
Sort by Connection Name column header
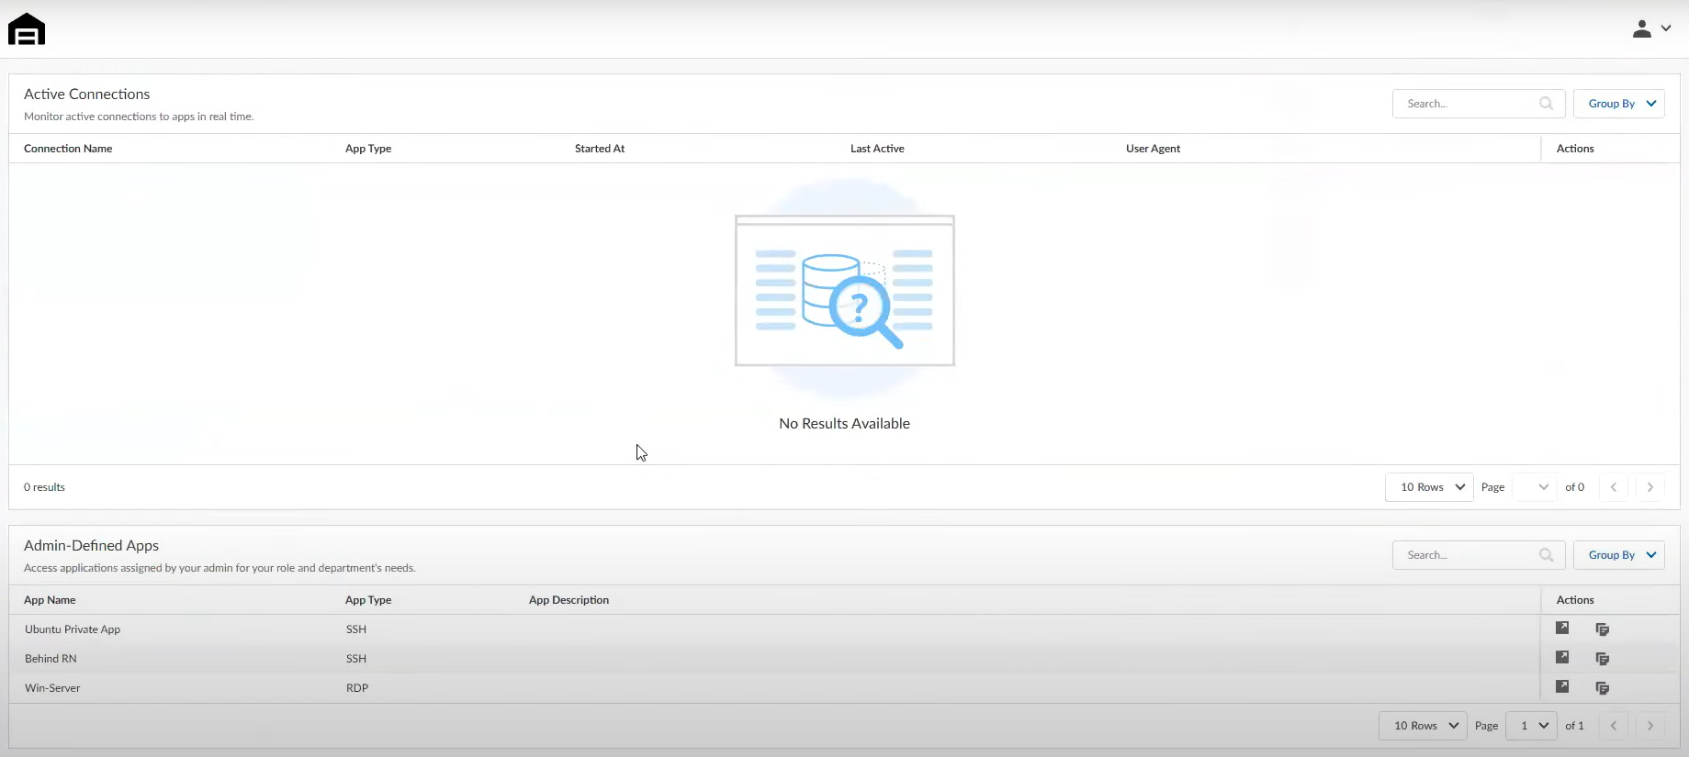point(68,149)
